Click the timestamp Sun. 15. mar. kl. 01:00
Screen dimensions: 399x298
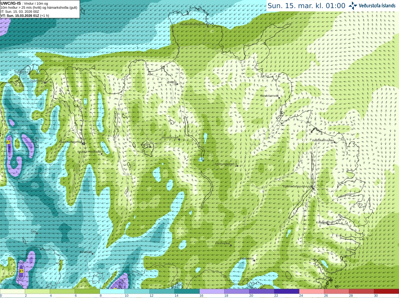pyautogui.click(x=306, y=6)
